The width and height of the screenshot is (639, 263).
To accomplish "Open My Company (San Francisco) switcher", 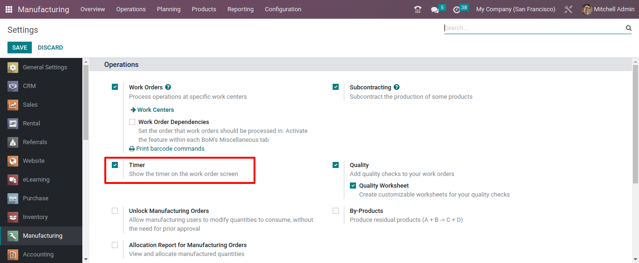I will point(516,9).
